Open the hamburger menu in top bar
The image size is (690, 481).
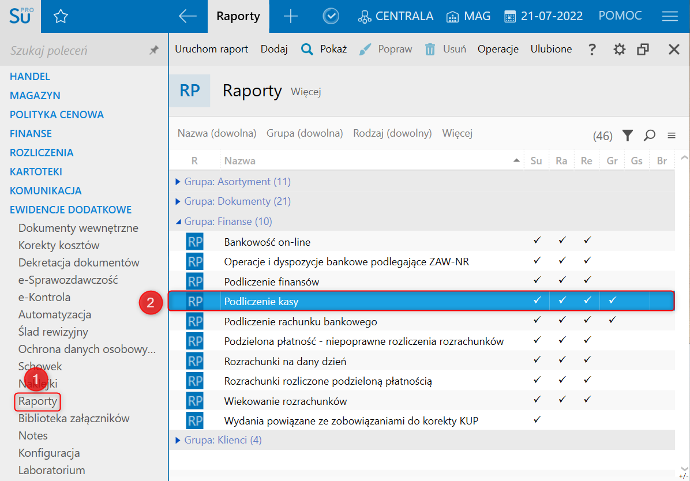(670, 17)
